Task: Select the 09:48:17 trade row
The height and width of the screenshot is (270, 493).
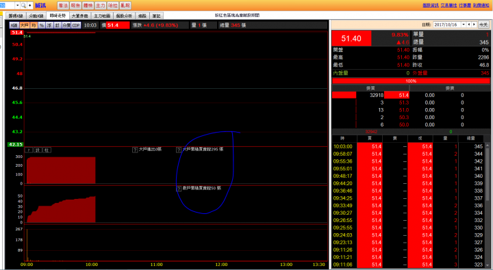Action: (x=408, y=176)
